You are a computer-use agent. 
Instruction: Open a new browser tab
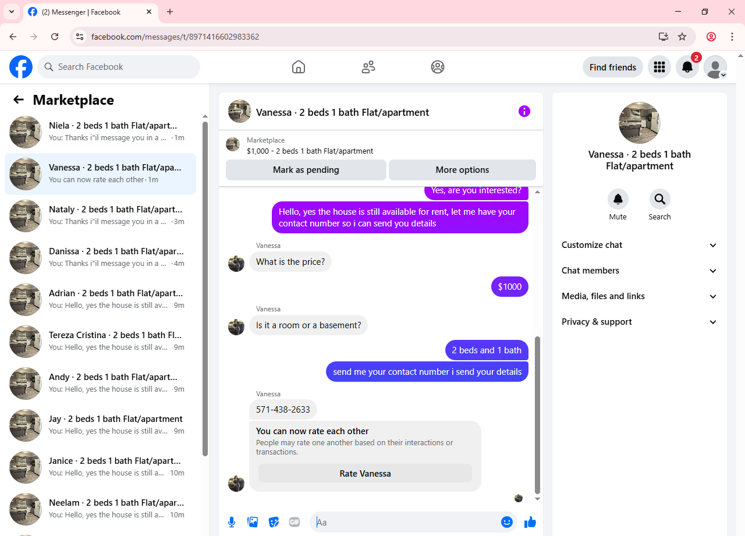(170, 12)
